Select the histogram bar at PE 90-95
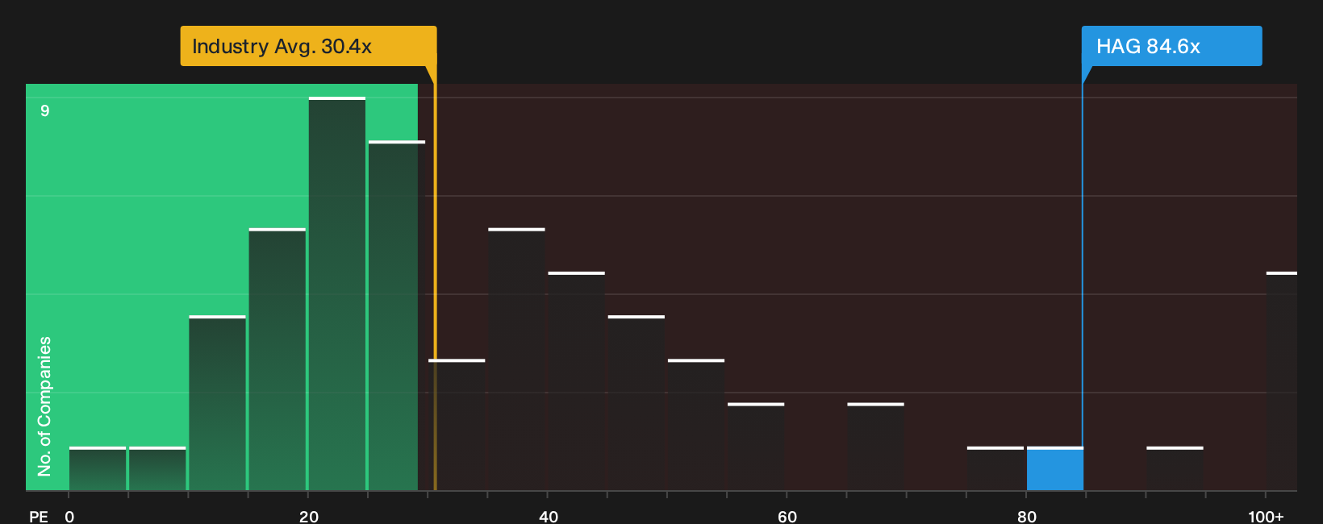1323x524 pixels. [1175, 469]
